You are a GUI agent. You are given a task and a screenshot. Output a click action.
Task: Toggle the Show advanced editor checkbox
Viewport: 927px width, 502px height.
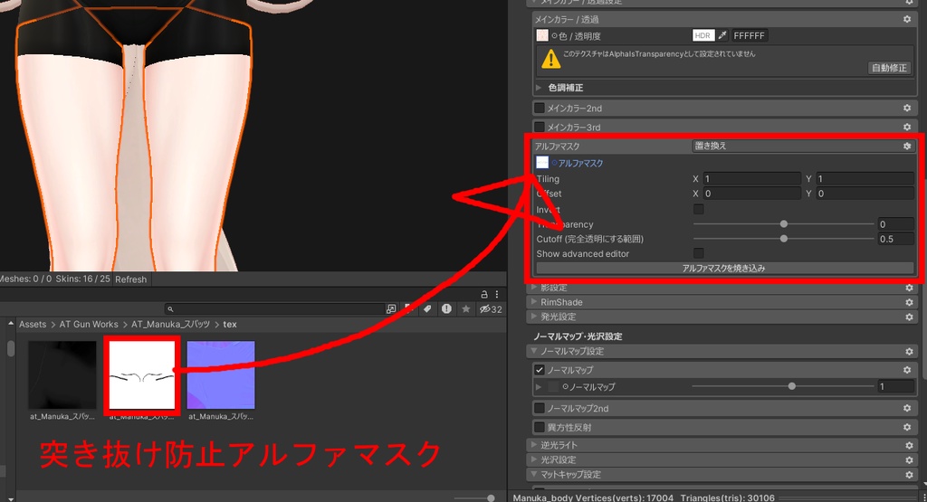click(x=699, y=253)
